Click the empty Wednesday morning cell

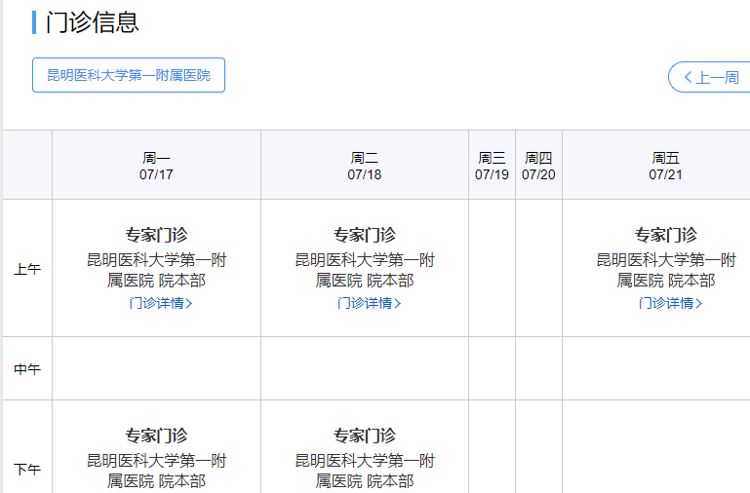click(493, 268)
